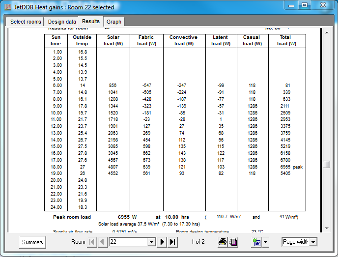Click the Solar load (W) header
This screenshot has height=257, width=338.
[113, 40]
